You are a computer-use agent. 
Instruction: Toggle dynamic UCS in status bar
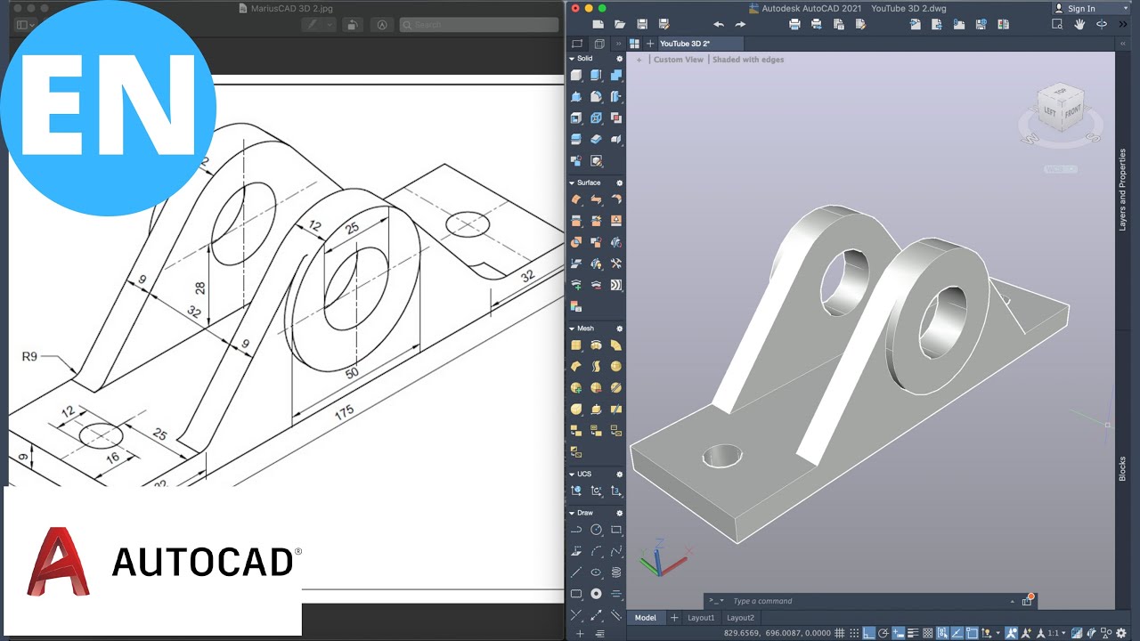coord(986,633)
